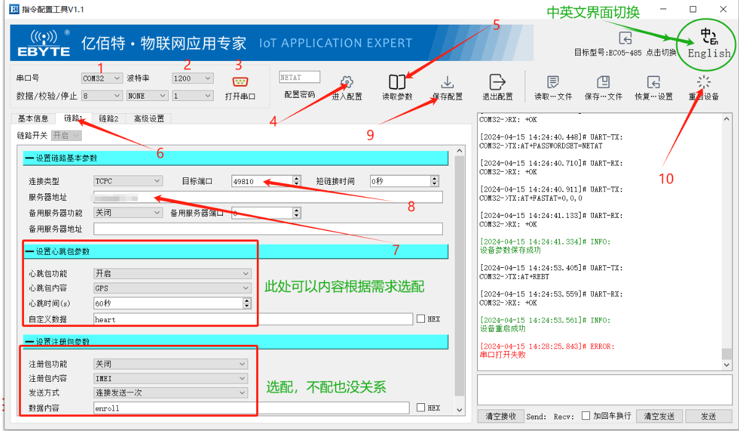
Task: Open the 备用服务器功能 dropdown
Action: click(128, 212)
